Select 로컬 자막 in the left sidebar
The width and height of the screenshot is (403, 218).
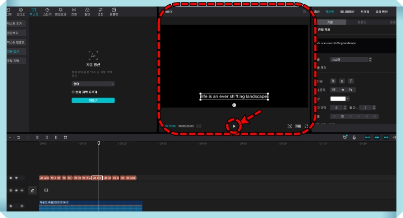(x=16, y=61)
